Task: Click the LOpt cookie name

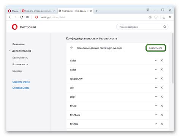Action: coord(73,97)
